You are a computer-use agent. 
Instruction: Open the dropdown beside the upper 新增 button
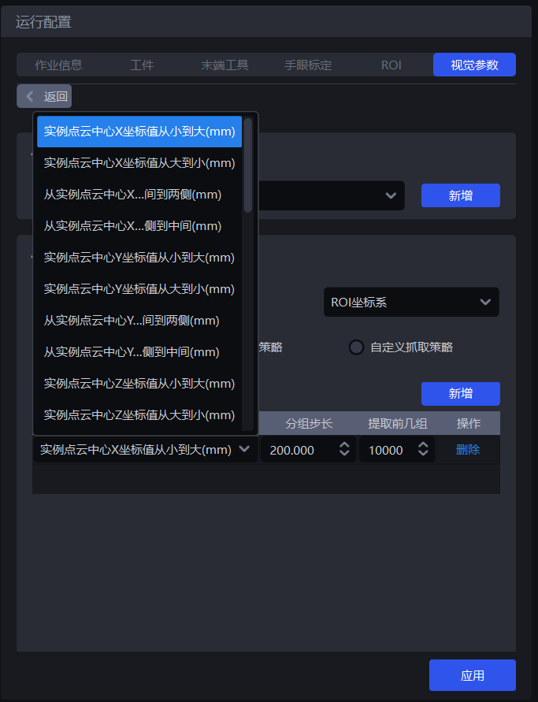tap(390, 195)
